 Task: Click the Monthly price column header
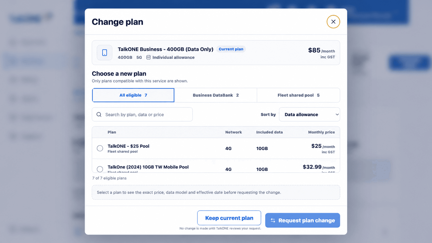point(321,132)
